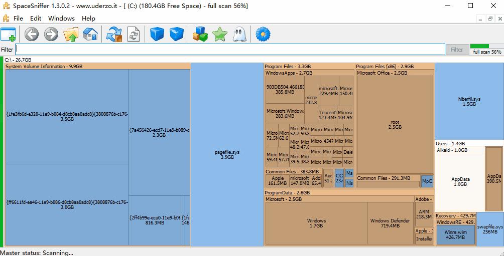Screen dimensions: 504x256
Task: Select the ARM 218.3MB block
Action: [424, 214]
